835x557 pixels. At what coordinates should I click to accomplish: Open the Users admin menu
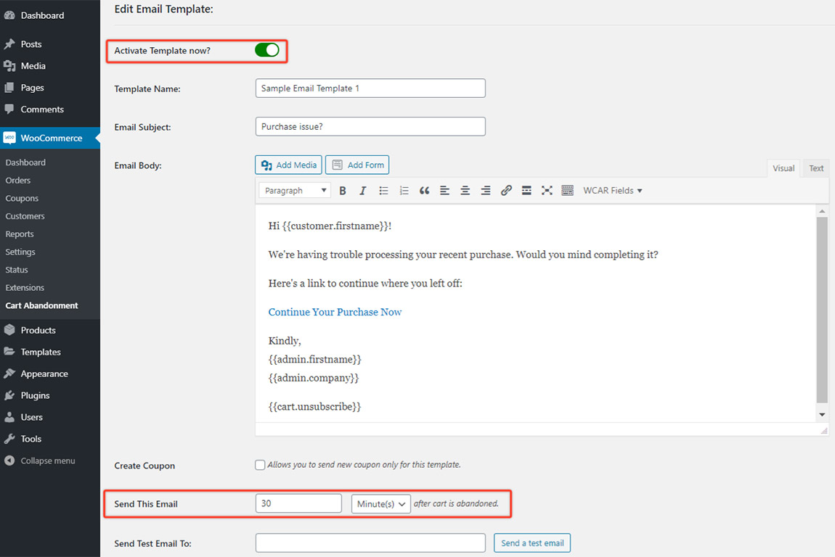tap(50, 418)
